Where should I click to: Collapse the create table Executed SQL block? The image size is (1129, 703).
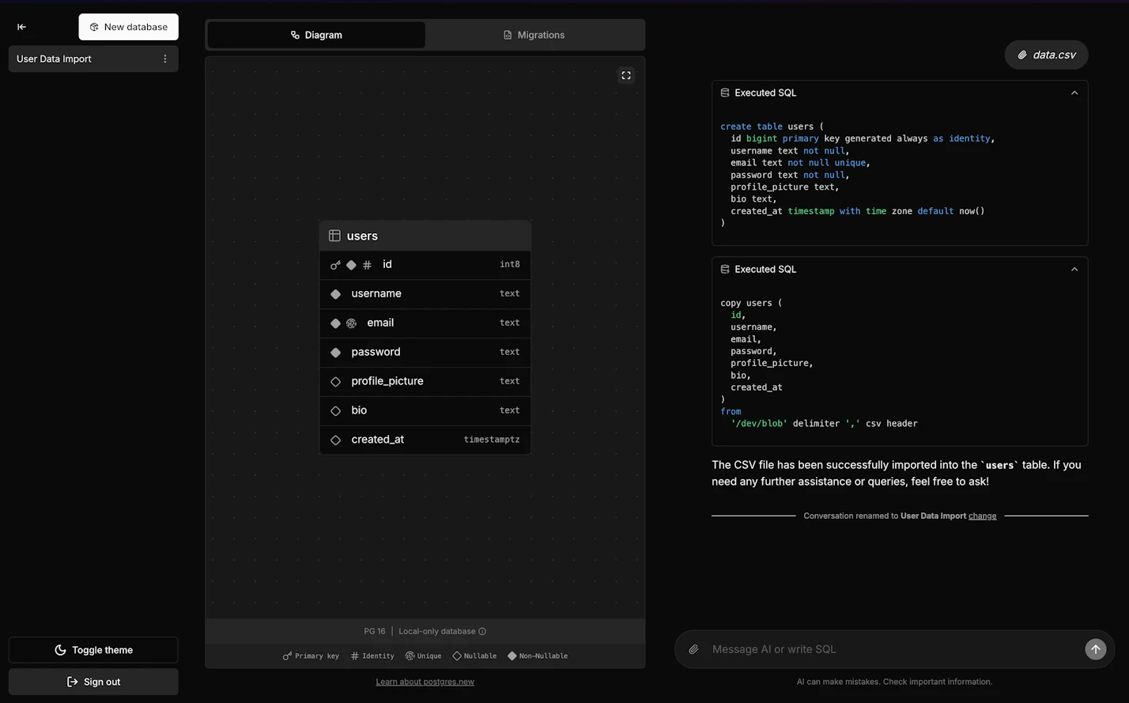click(1074, 93)
